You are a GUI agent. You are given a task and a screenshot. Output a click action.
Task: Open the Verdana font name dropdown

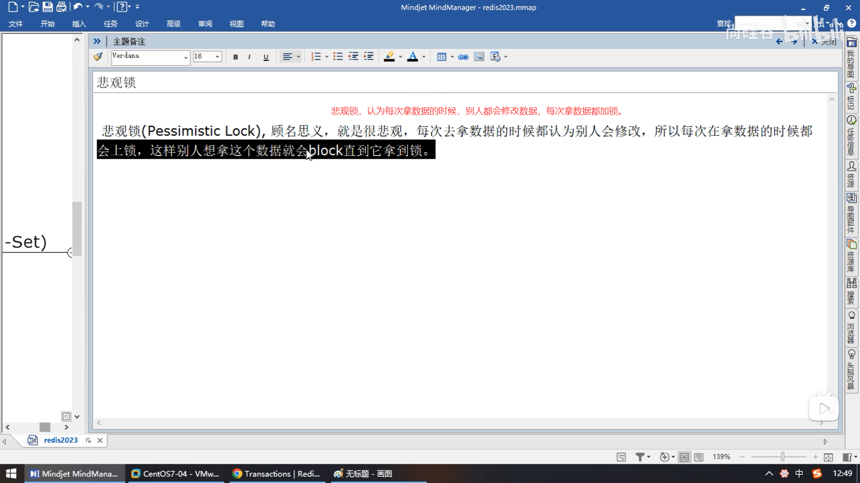click(x=185, y=57)
